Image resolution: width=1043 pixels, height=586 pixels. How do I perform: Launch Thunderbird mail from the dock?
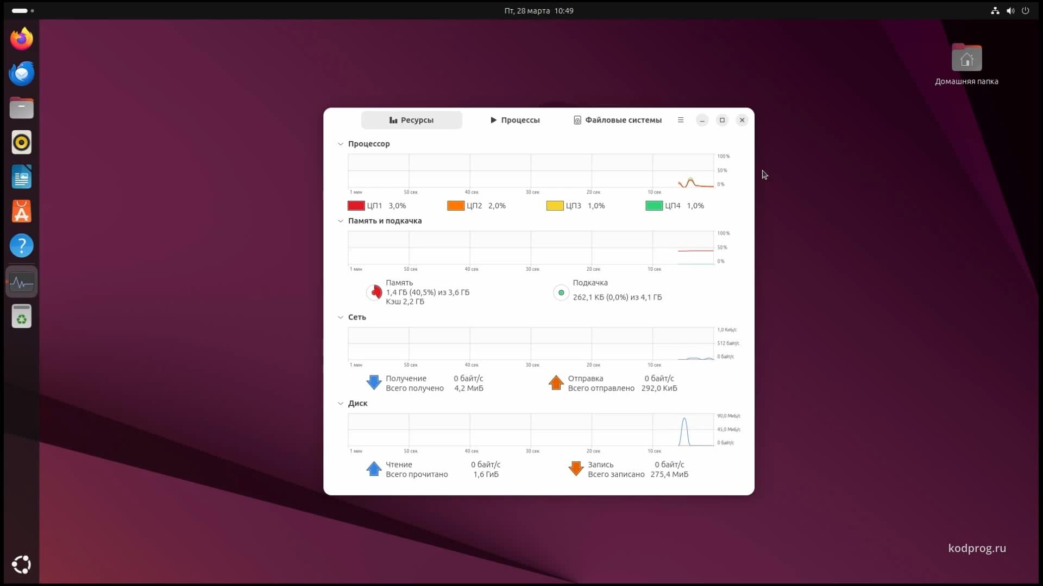point(22,73)
